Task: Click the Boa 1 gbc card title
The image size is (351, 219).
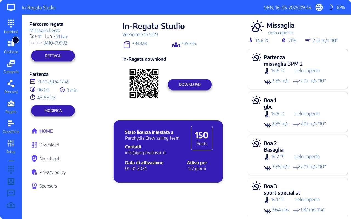Action: click(270, 103)
